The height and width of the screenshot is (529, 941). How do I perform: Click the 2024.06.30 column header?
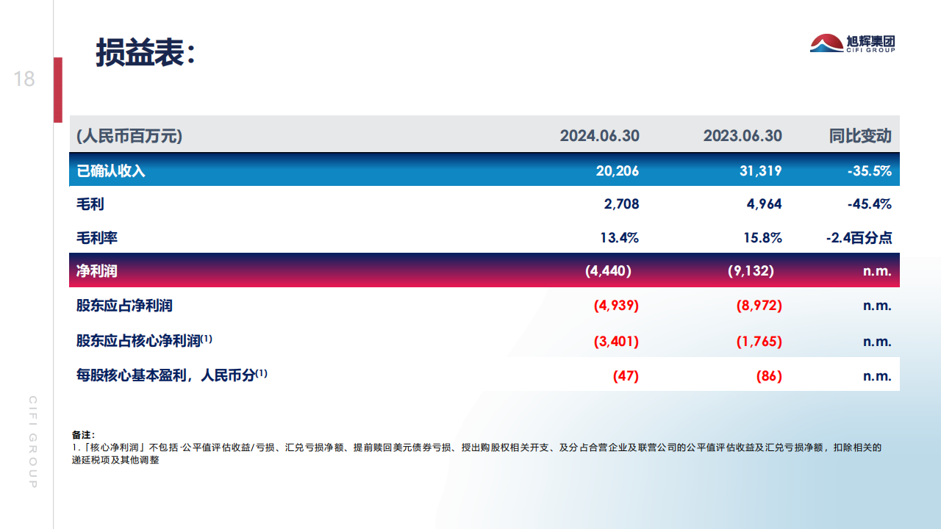[599, 136]
